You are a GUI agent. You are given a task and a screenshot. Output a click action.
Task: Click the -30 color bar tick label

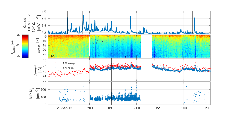(18, 56)
